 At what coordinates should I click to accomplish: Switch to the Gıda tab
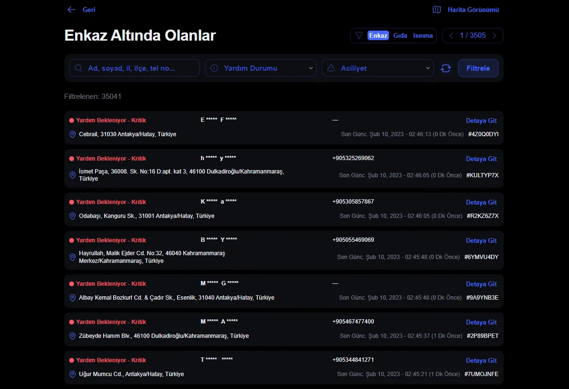point(400,35)
